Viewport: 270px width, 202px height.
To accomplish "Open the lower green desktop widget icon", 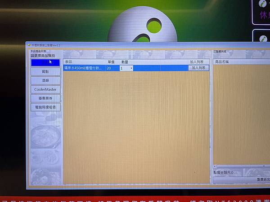I will pyautogui.click(x=263, y=39).
